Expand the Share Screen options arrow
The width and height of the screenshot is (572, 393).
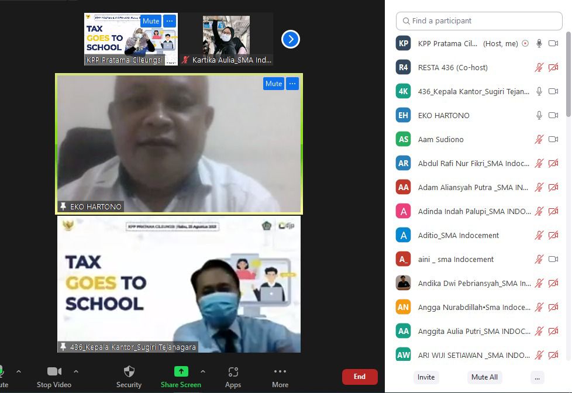pyautogui.click(x=203, y=371)
